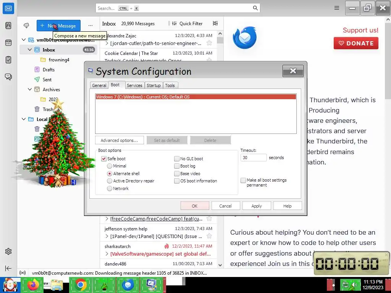Switch to the Services tab

134,85
